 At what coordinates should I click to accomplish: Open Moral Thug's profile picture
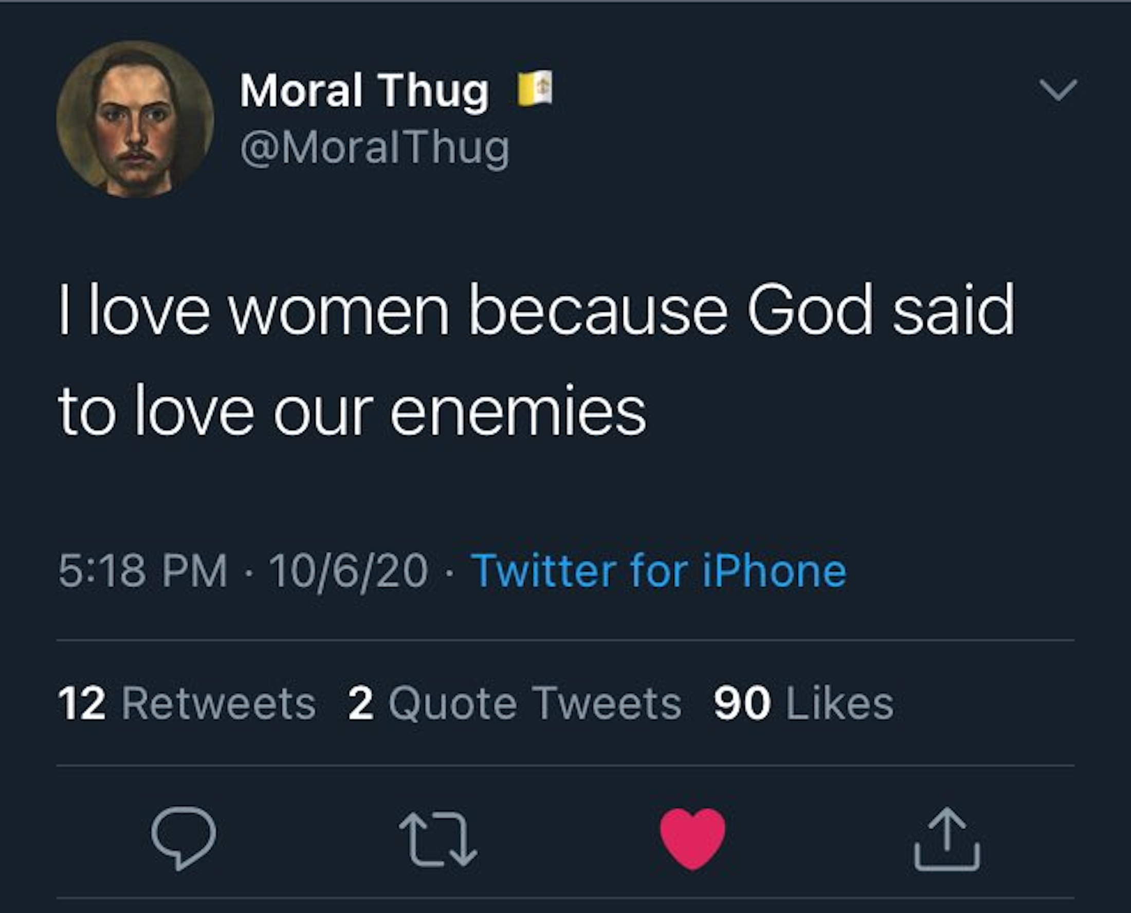tap(135, 119)
